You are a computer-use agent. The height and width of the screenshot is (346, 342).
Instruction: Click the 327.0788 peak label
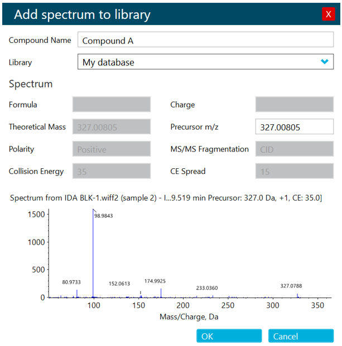pos(291,286)
